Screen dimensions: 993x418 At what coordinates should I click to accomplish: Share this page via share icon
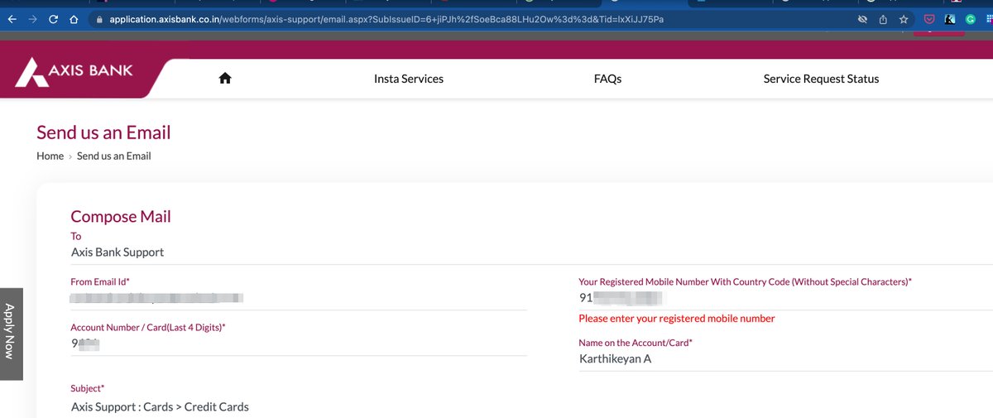pos(883,19)
